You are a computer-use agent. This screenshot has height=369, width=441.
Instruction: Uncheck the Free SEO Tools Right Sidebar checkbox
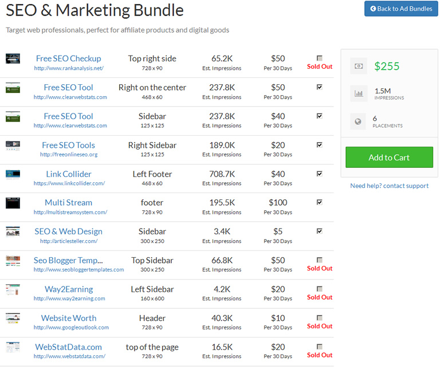tap(320, 145)
